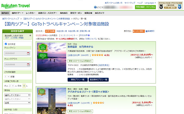Image resolution: width=184 pixels, height=114 pixels.
Task: Open the number of rooms dropdown
Action: pyautogui.click(x=7, y=77)
